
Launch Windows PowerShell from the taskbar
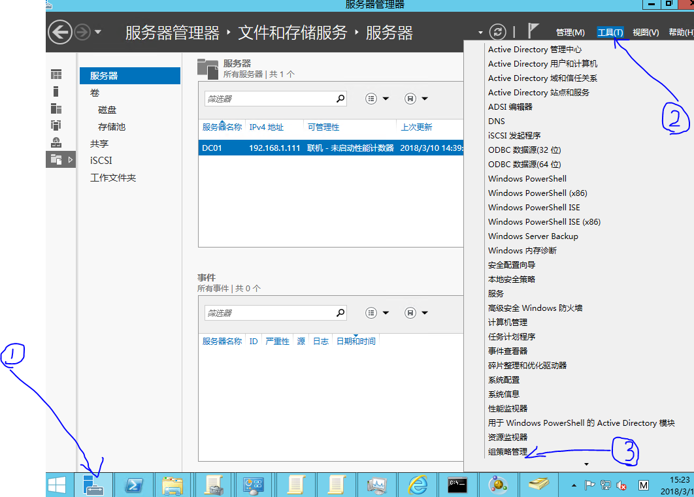(134, 485)
